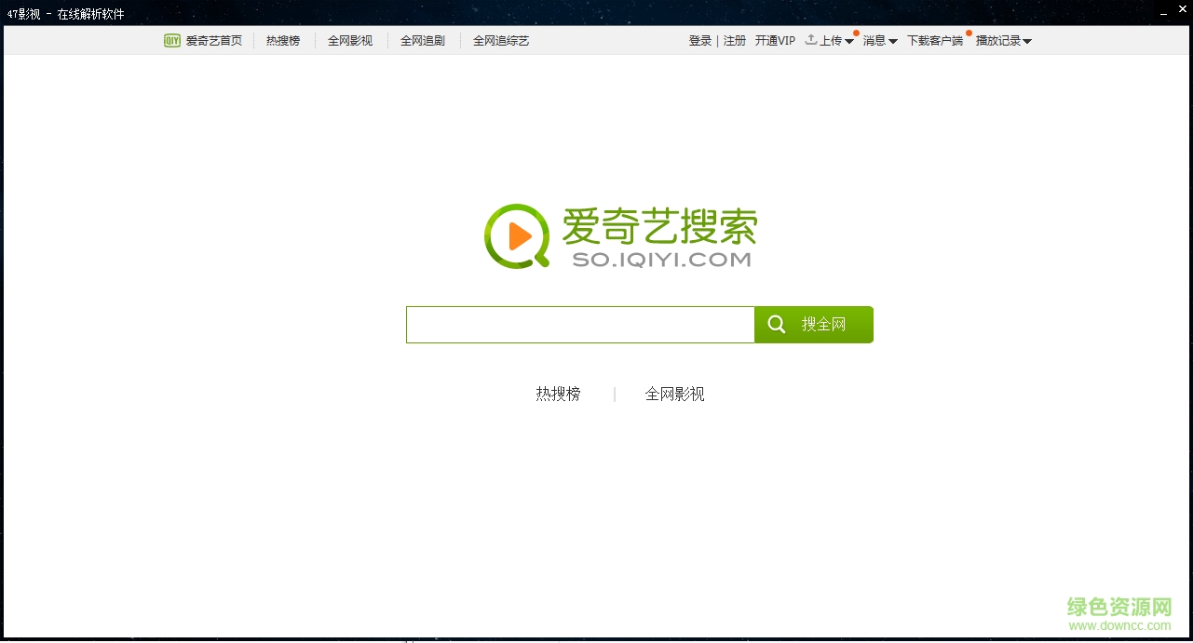Click the upload arrow icon next to 上传
The height and width of the screenshot is (643, 1193).
point(808,40)
